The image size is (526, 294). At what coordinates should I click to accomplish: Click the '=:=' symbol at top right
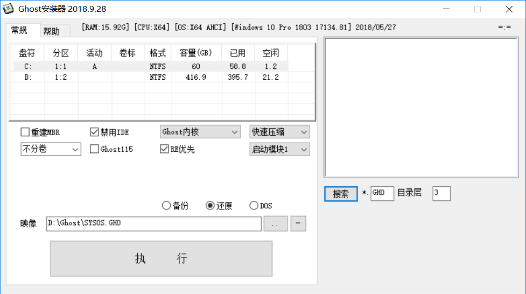(x=504, y=27)
